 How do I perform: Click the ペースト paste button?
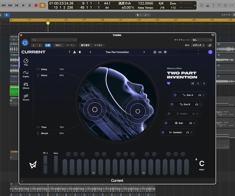click(70, 46)
